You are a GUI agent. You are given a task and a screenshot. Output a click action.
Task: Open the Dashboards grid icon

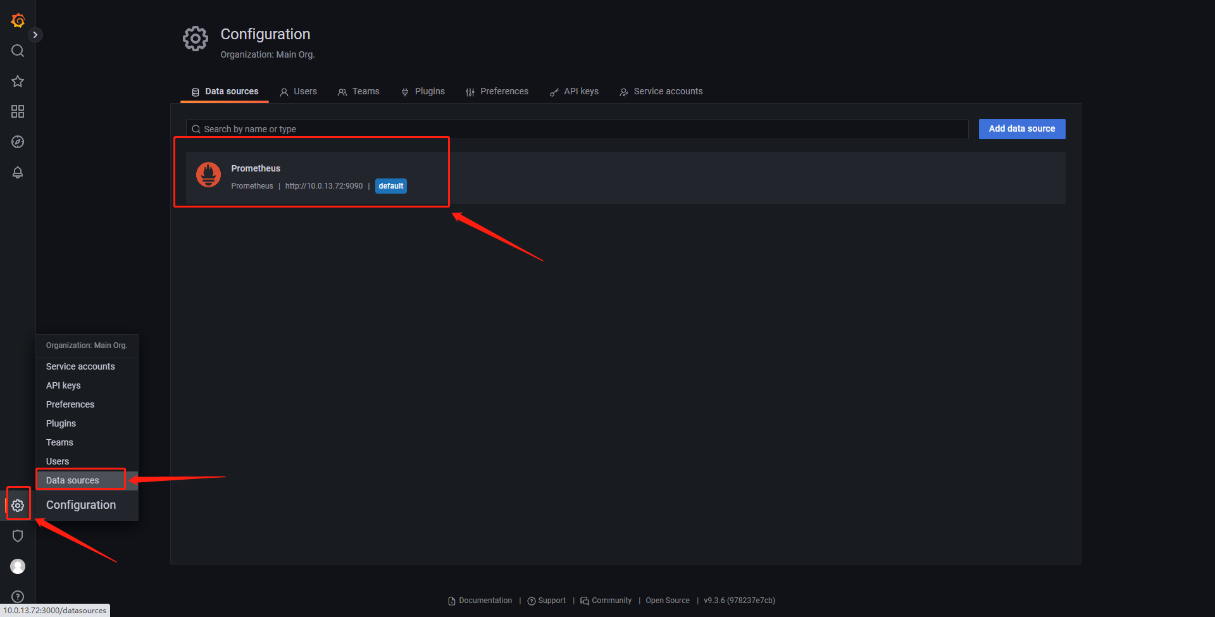18,111
